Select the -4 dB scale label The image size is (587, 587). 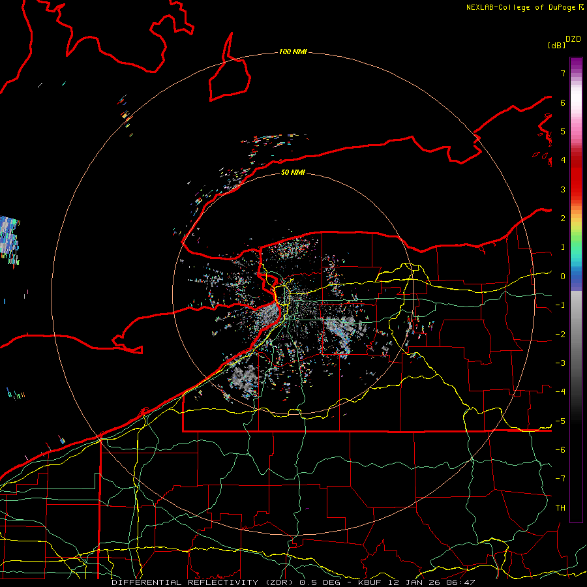click(x=560, y=392)
